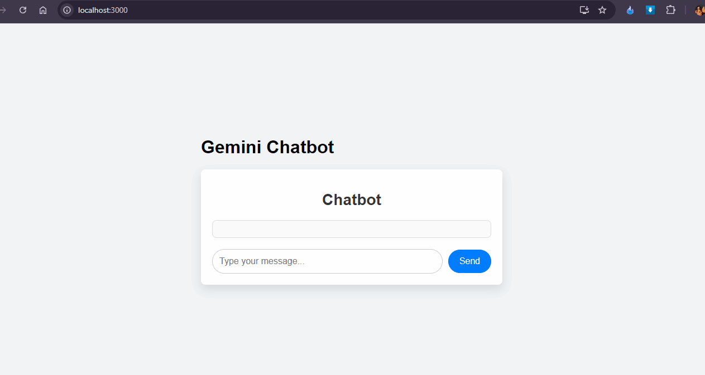Click the back navigation arrow

4,10
